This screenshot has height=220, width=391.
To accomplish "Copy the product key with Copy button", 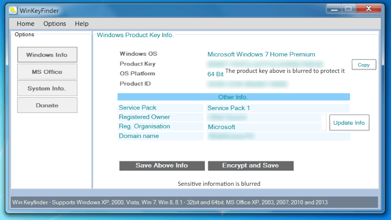I will [x=364, y=65].
